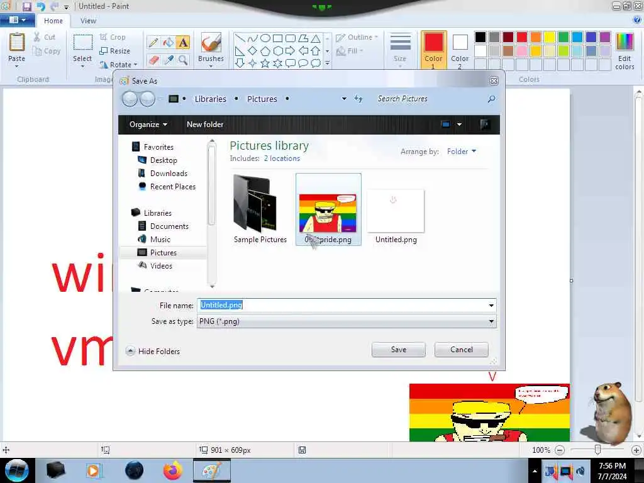Viewport: 644px width, 483px height.
Task: Select the Magnifier tool in Paint
Action: [183, 60]
